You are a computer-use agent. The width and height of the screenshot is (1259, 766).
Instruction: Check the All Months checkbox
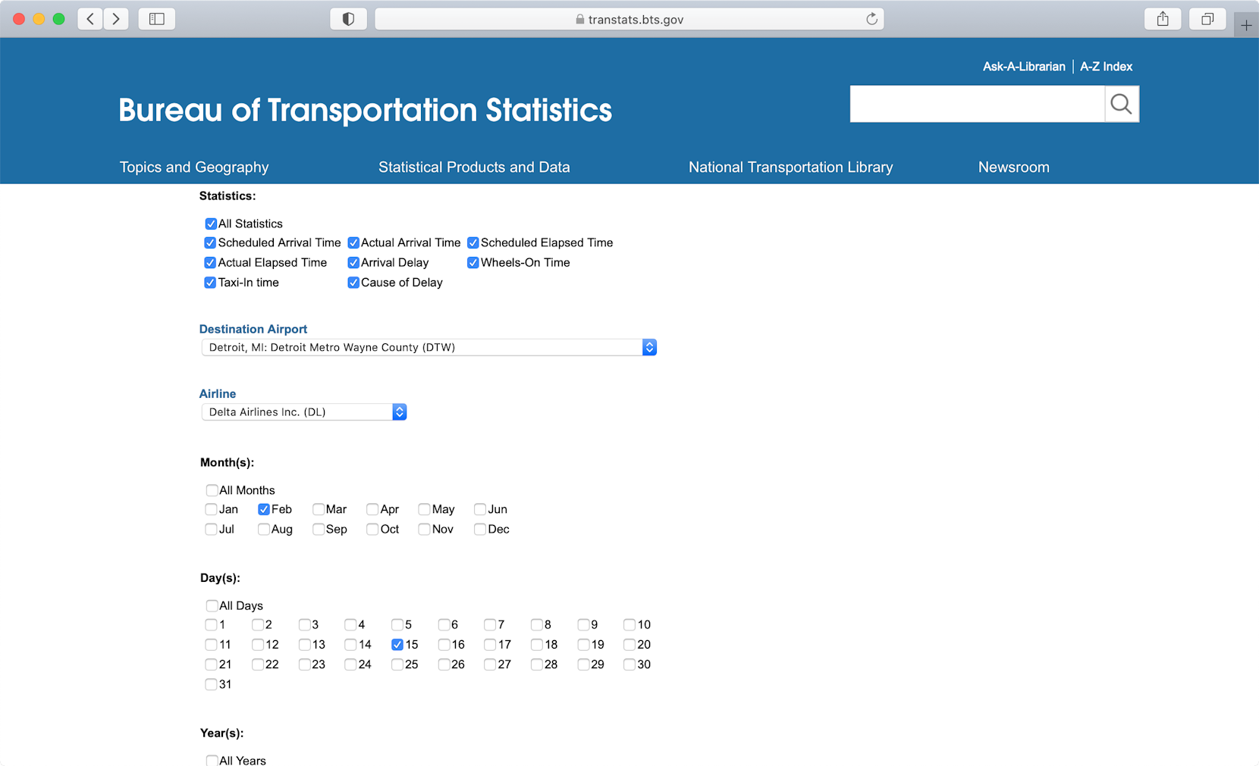(x=212, y=490)
